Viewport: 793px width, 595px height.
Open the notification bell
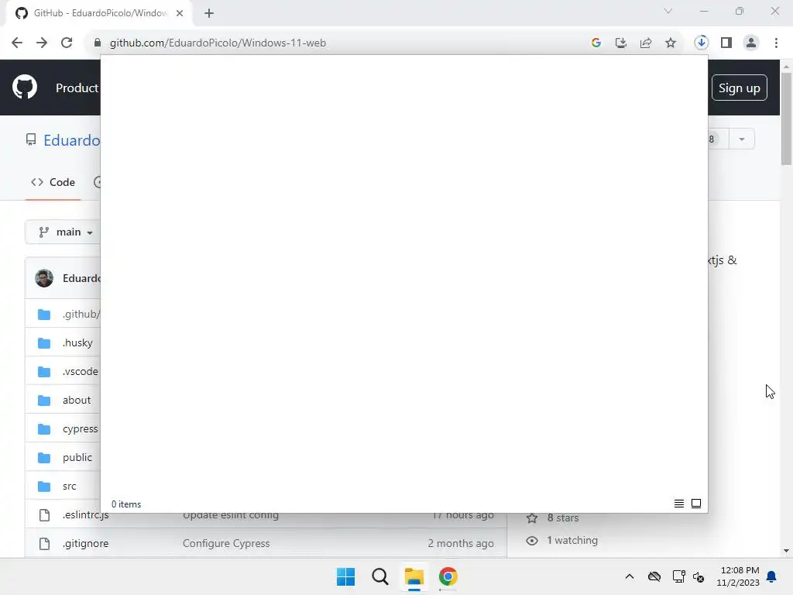point(772,576)
